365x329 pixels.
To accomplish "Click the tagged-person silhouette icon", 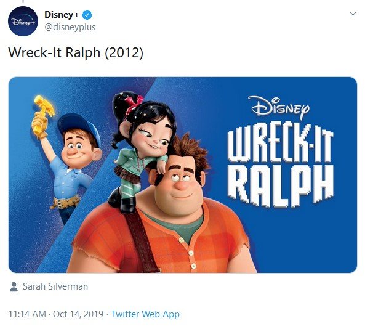I will pyautogui.click(x=14, y=286).
